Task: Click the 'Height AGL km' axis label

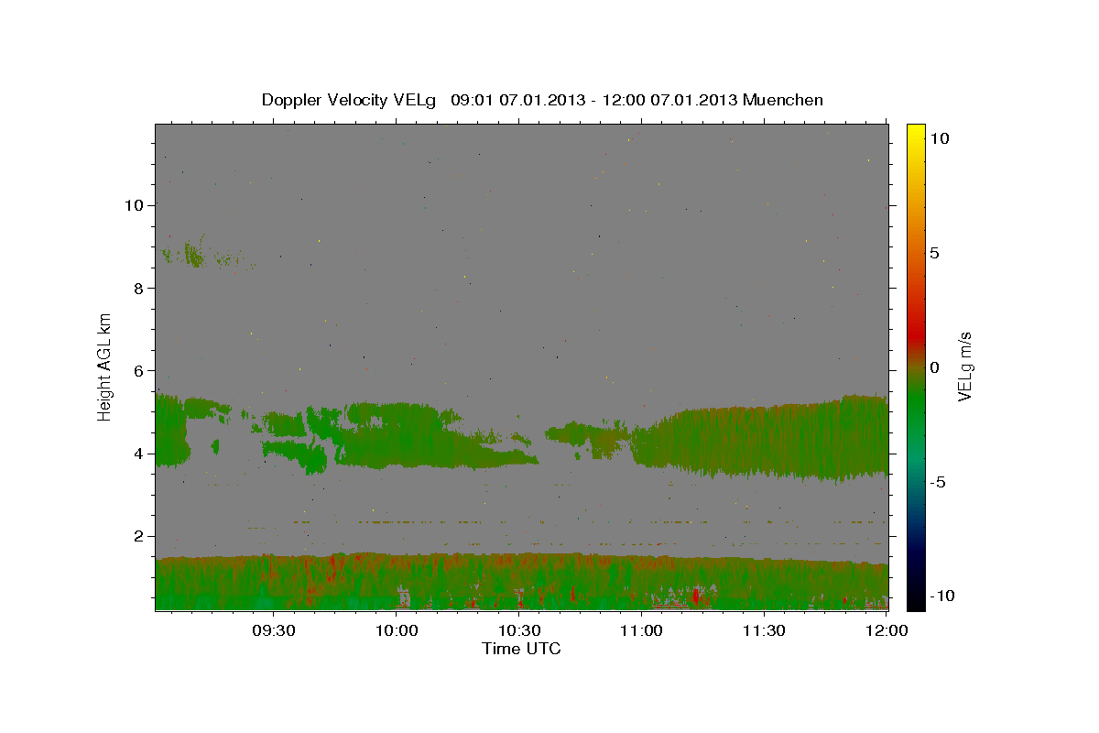Action: click(105, 366)
